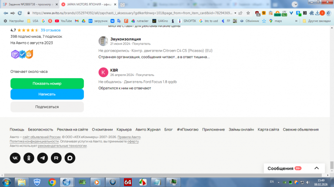
Task: Open the YouTube bookmark
Action: 63,21
